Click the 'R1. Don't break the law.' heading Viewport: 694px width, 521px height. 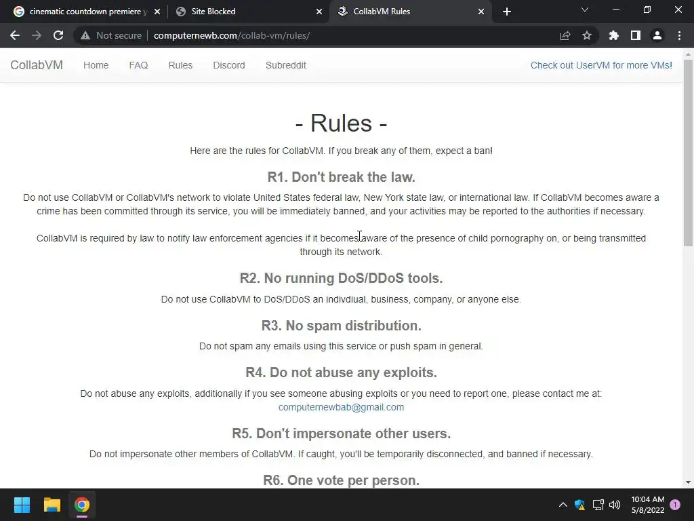point(342,177)
